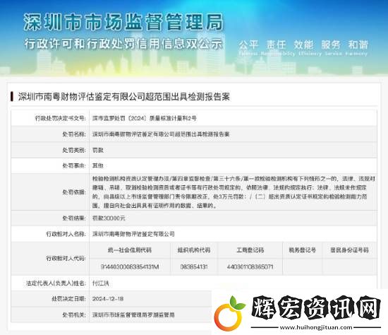Click the 法定代表人(负责人)姓名 label
The height and width of the screenshot is (335, 388).
click(56, 283)
